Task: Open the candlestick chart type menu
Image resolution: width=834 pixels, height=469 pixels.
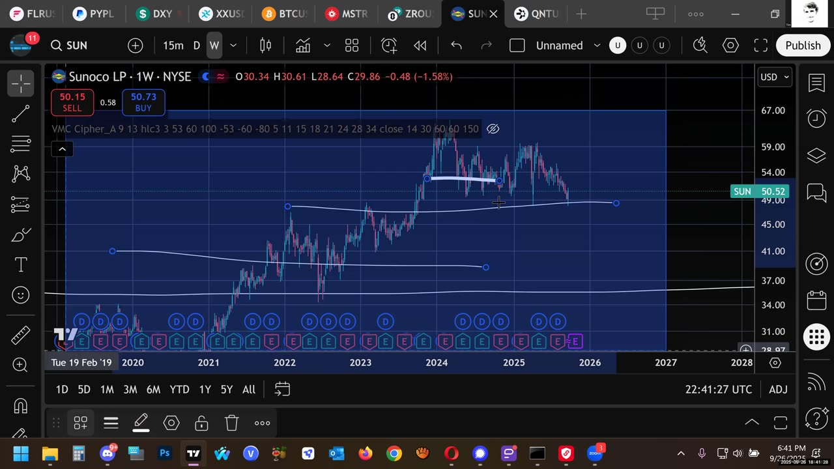Action: (266, 46)
